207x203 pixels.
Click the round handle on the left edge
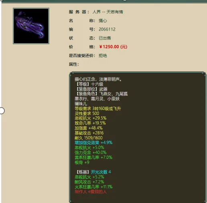point(2,111)
